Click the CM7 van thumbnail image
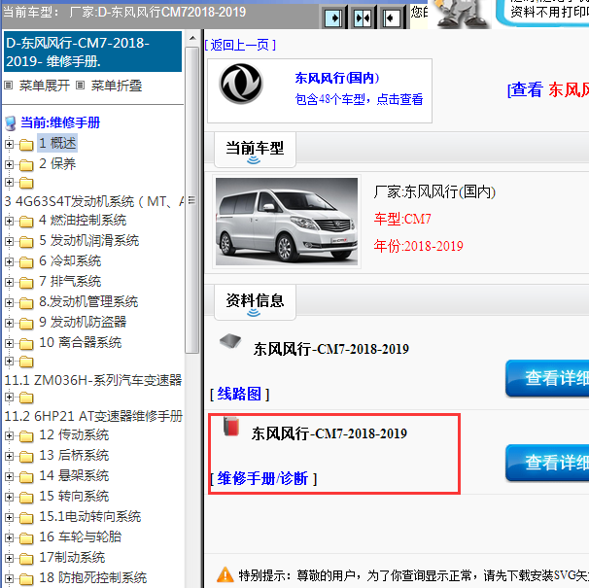589x588 pixels. tap(287, 222)
